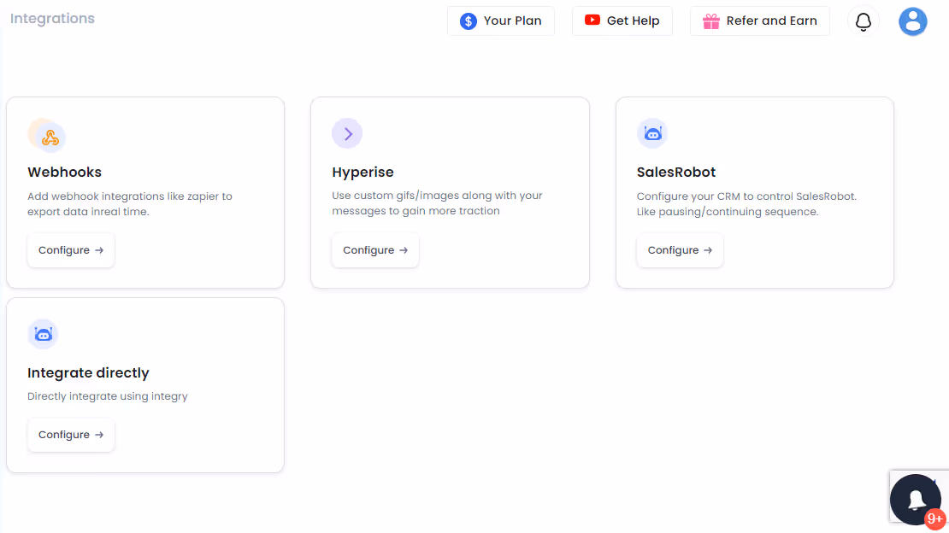The width and height of the screenshot is (949, 533).
Task: Configure the Webhooks integration
Action: (70, 250)
